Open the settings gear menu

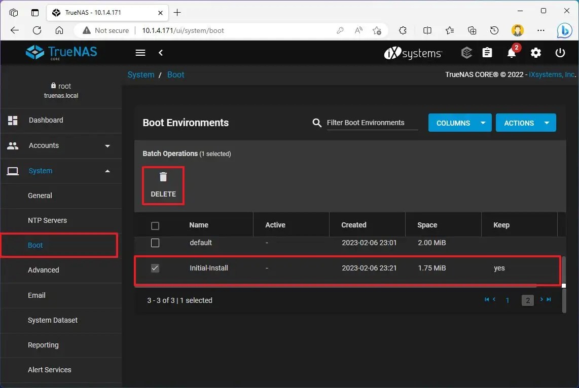point(536,53)
